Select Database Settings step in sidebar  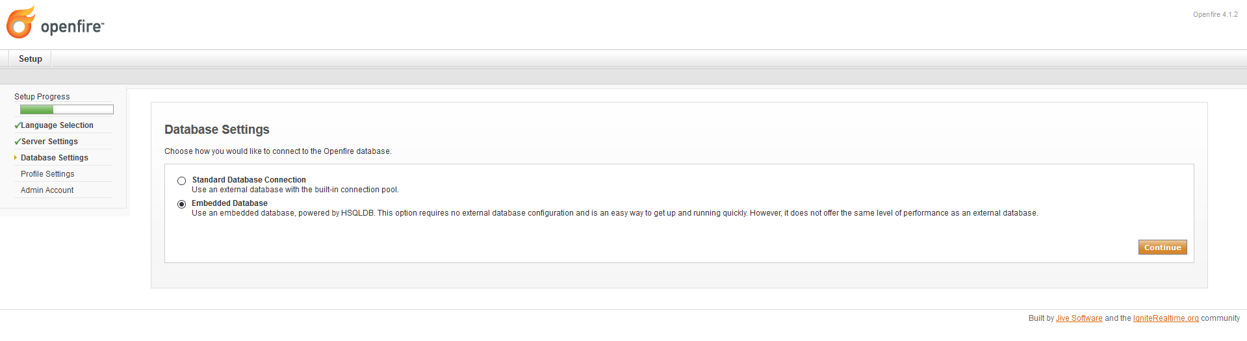(55, 158)
